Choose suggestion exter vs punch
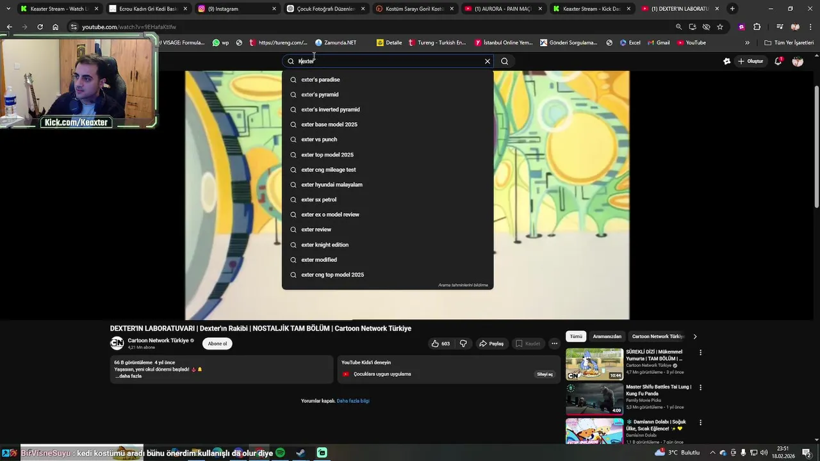This screenshot has height=461, width=820. click(x=388, y=140)
